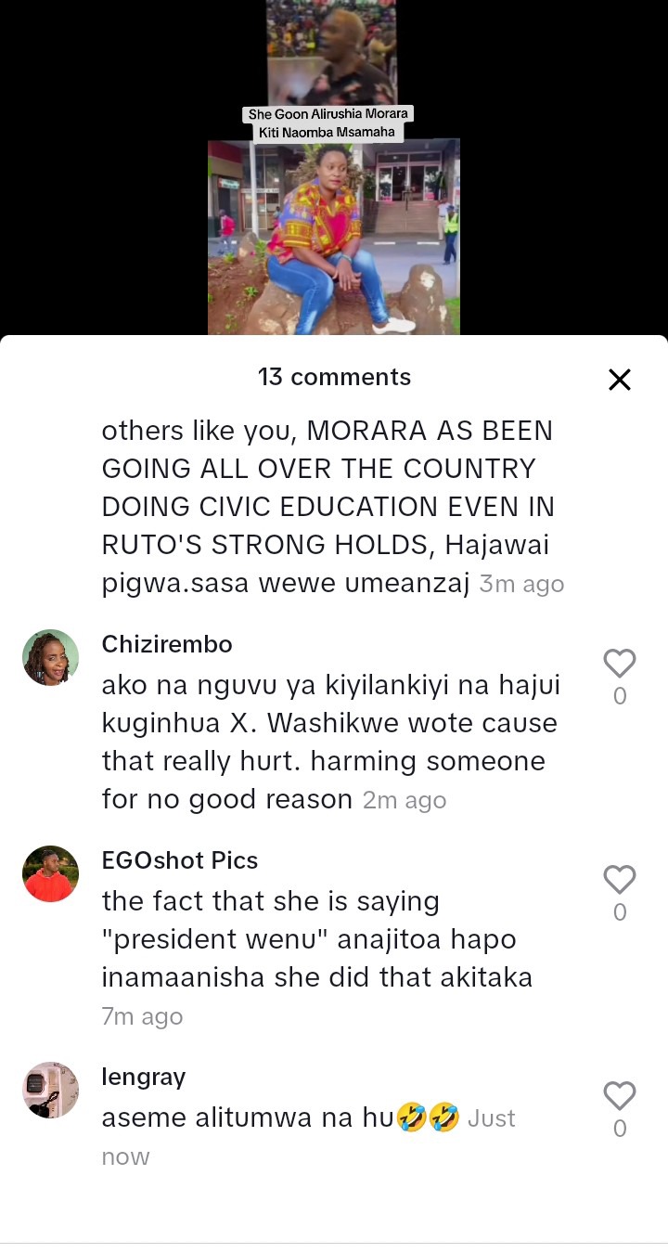The height and width of the screenshot is (1253, 668).
Task: Tap upper video clip of man speaking
Action: click(x=331, y=52)
